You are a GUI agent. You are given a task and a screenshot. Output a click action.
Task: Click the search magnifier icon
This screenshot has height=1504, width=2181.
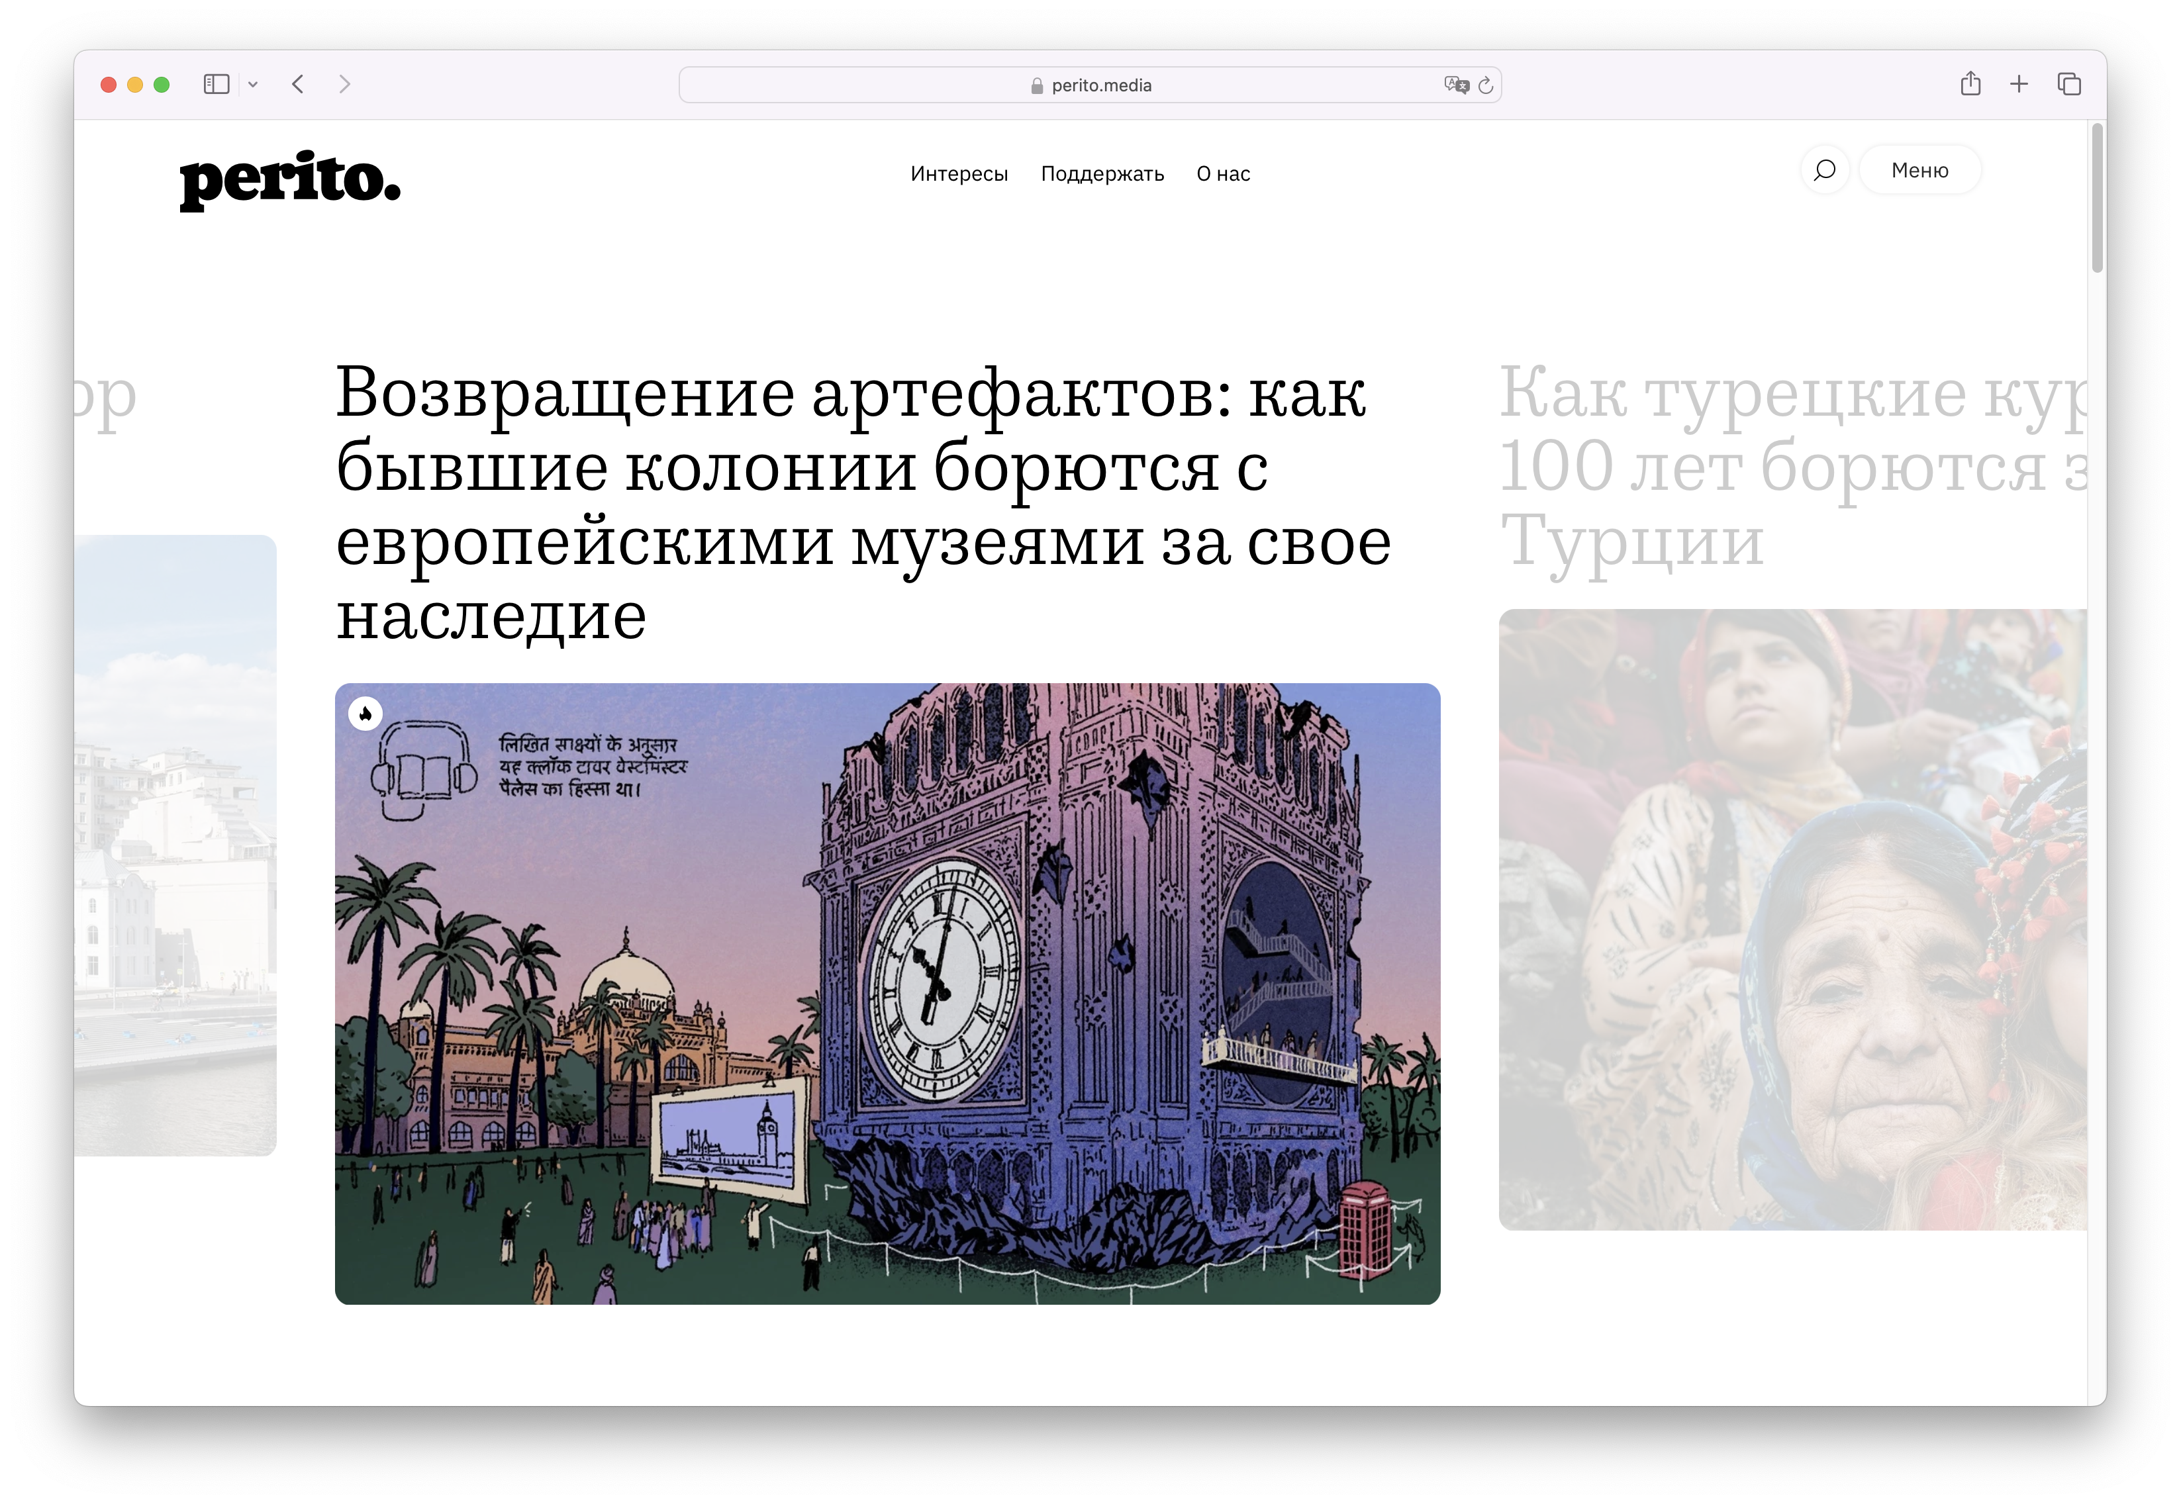(1825, 171)
